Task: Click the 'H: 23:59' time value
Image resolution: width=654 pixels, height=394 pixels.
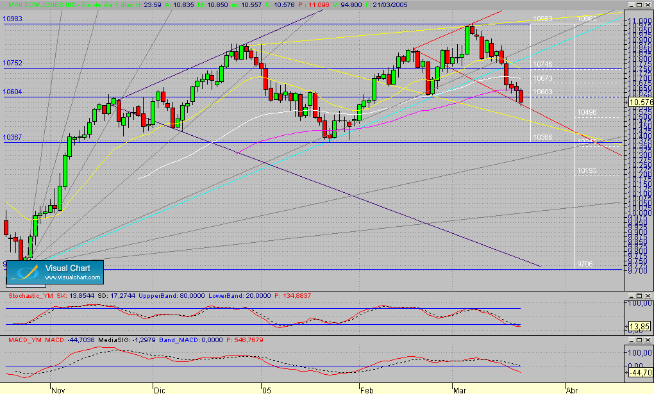Action: tap(149, 5)
